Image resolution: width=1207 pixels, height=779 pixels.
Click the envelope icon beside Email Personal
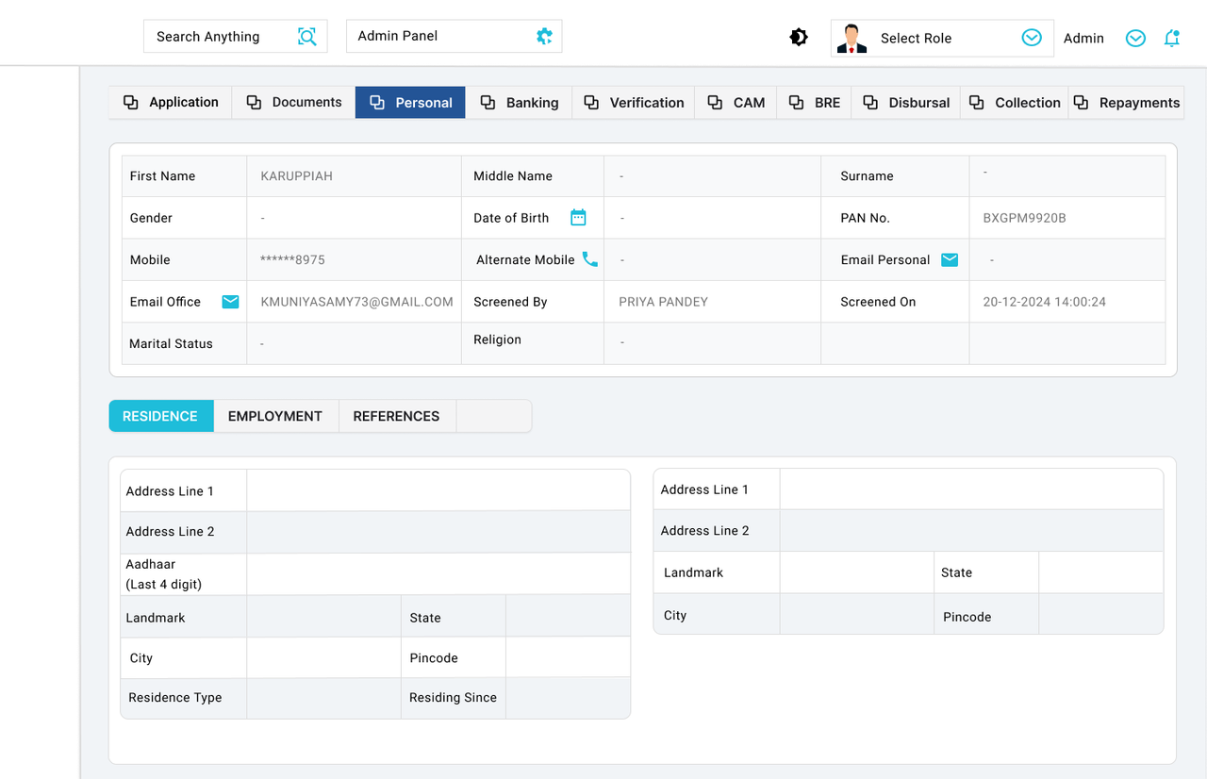[949, 259]
